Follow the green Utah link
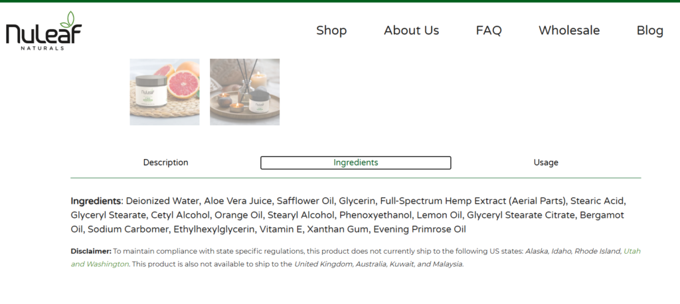The height and width of the screenshot is (304, 680). coord(632,251)
